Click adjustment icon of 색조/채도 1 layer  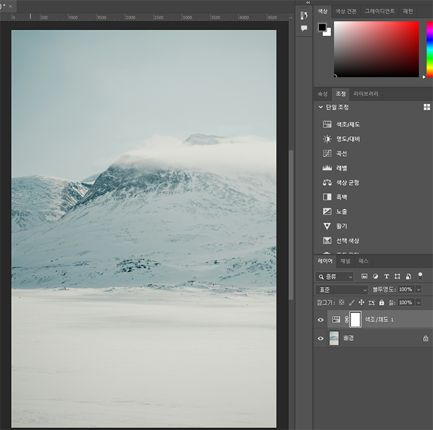336,319
